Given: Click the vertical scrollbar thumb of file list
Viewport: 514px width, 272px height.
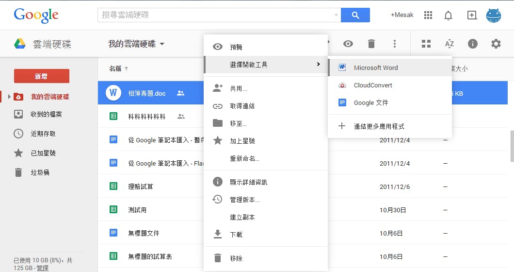Looking at the screenshot, I should [512, 146].
